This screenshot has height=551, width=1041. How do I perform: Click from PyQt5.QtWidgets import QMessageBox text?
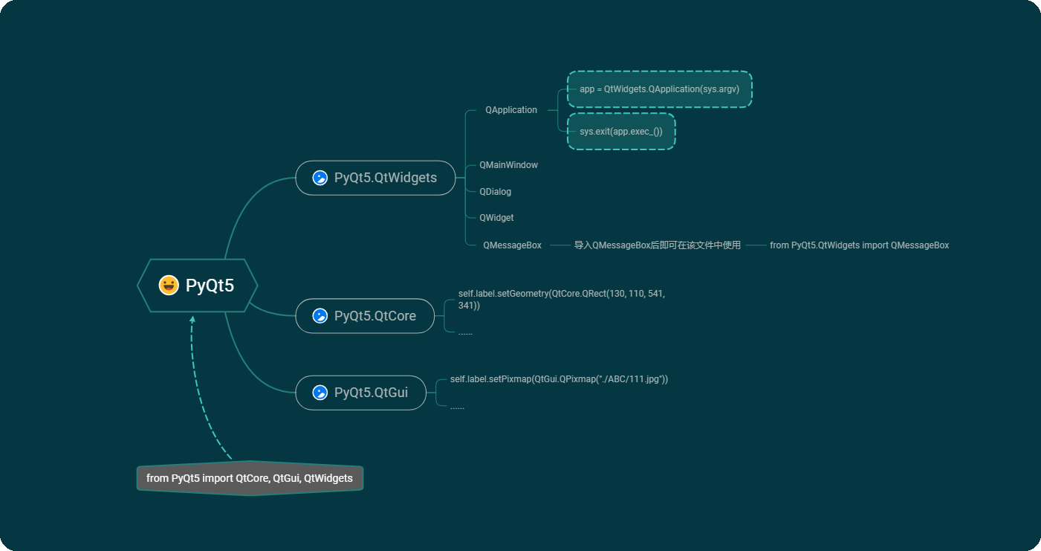[x=860, y=245]
